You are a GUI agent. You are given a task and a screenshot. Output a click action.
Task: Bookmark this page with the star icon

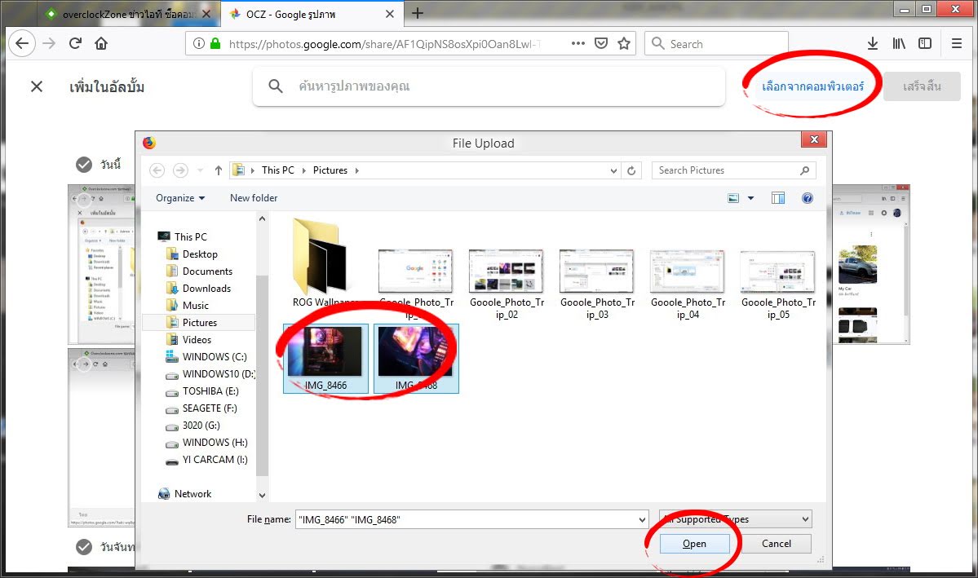pos(624,44)
